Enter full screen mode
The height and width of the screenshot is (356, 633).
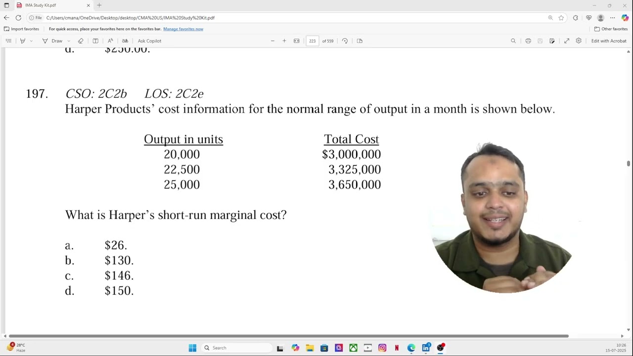[567, 41]
